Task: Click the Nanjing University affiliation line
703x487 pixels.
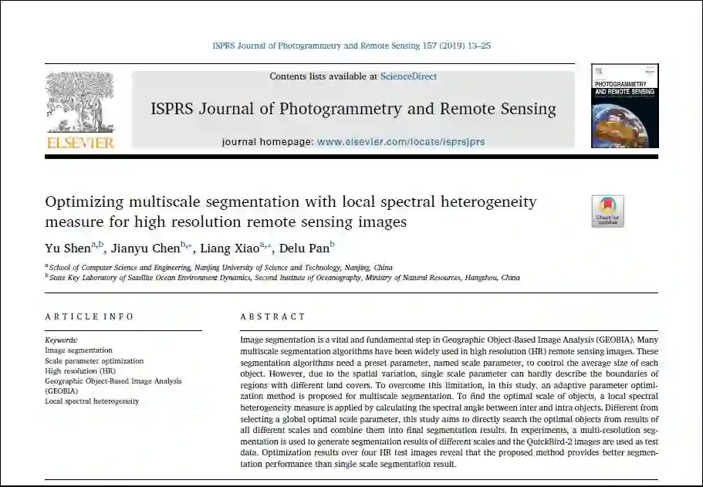Action: pos(219,267)
